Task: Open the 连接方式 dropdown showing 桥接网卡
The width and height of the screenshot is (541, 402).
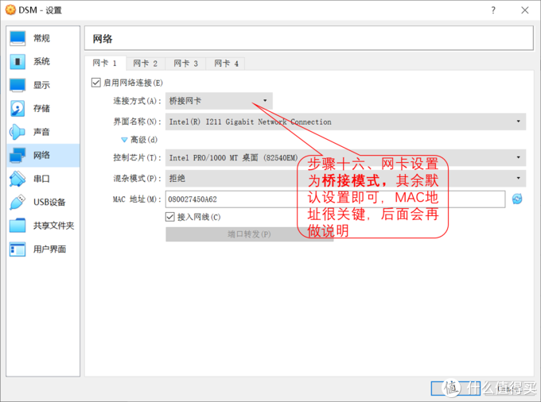Action: tap(219, 101)
